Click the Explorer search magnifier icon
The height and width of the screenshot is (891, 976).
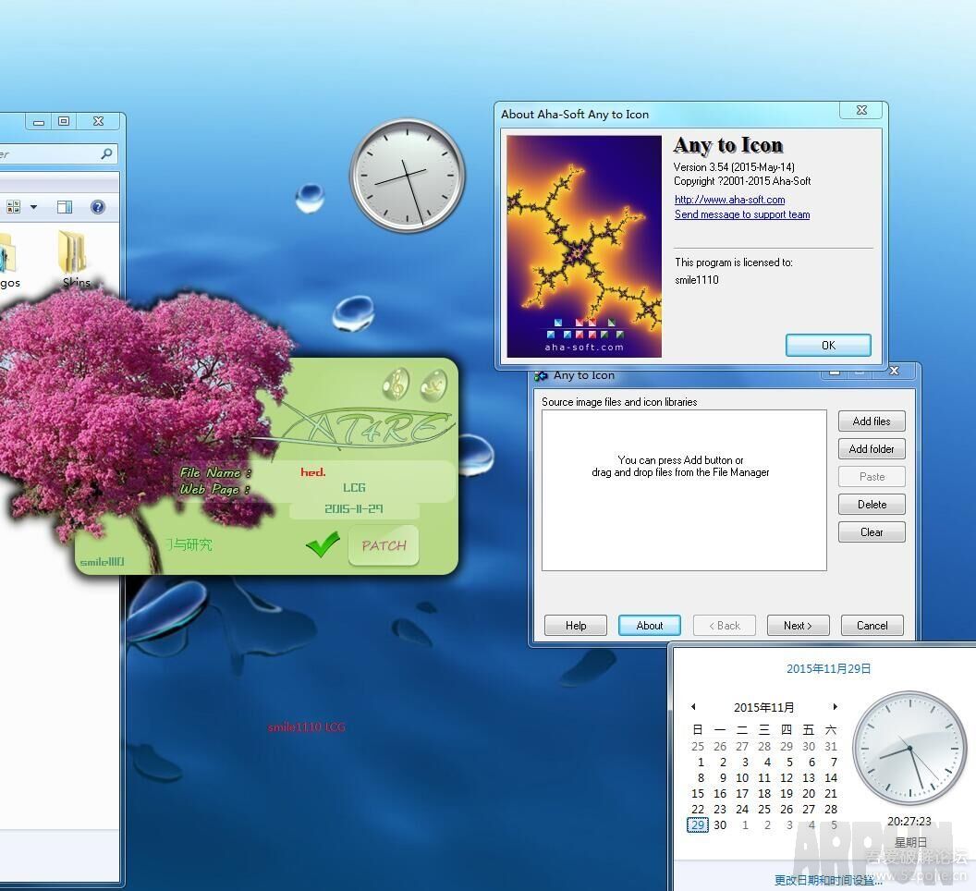click(x=106, y=153)
